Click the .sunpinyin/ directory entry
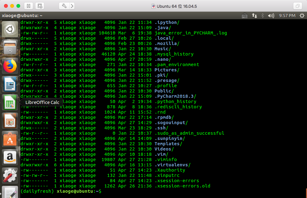Image resolution: width=307 pixels, height=198 pixels. tap(170, 139)
